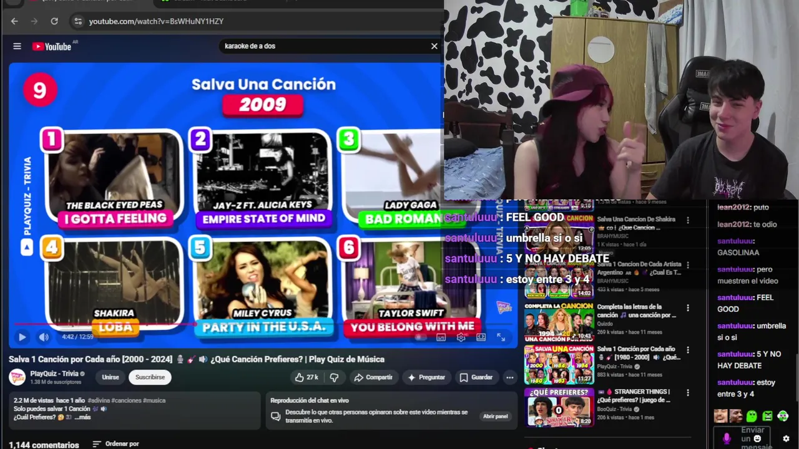This screenshot has height=449, width=799.
Task: Click the purple microphone icon in chat
Action: click(727, 438)
